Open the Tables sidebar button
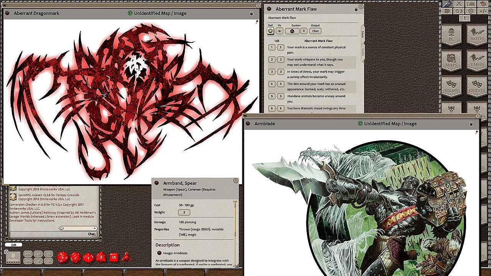Viewport: 491px width, 276px height. (476, 60)
